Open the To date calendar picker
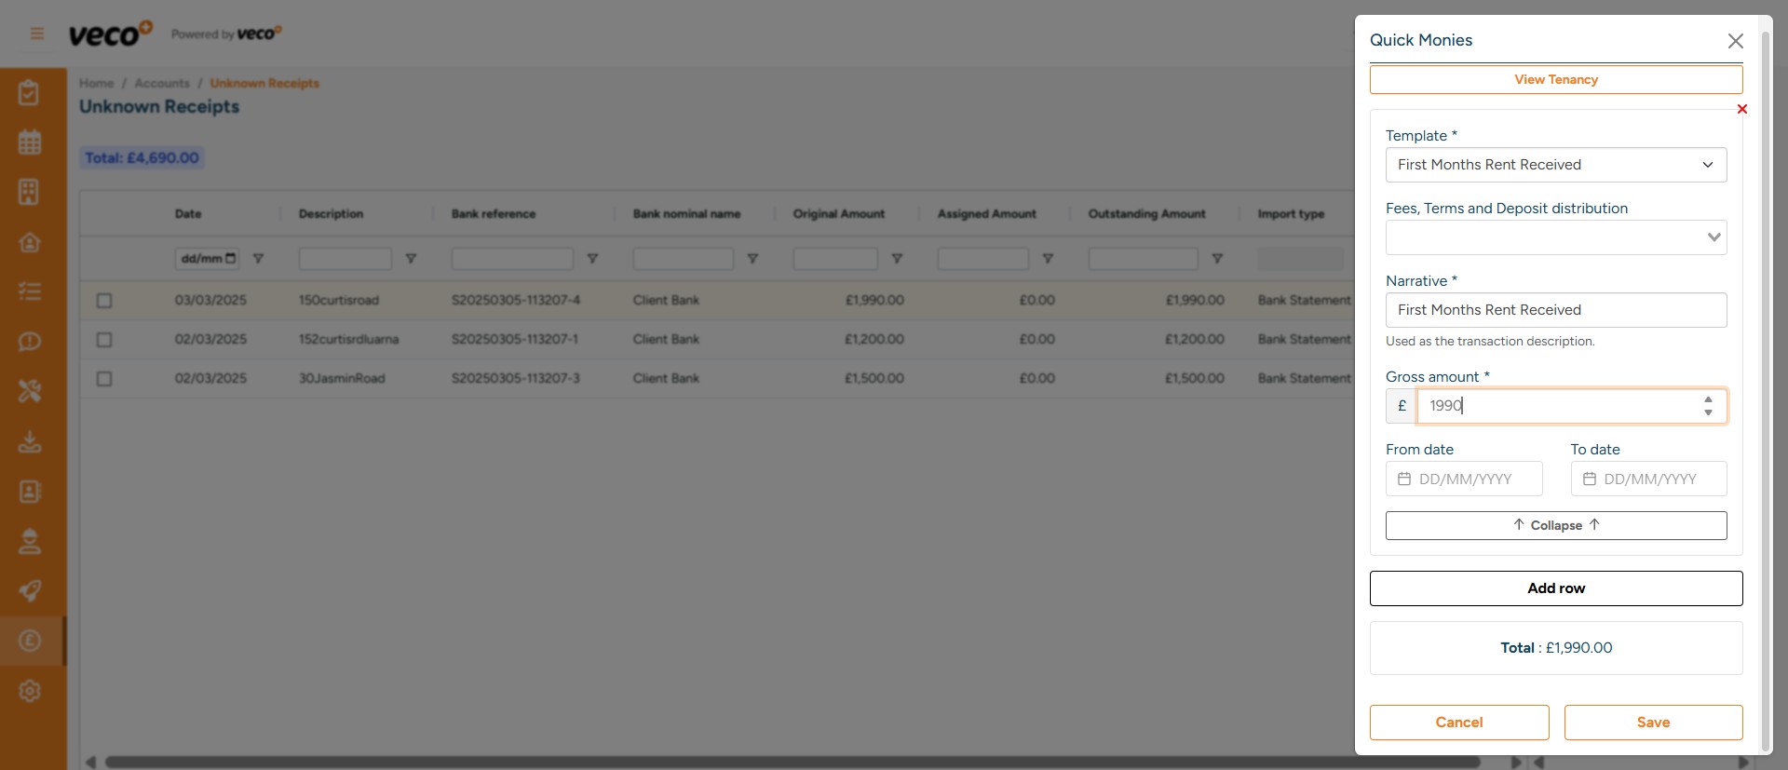Screen dimensions: 1788x770 pyautogui.click(x=1590, y=479)
